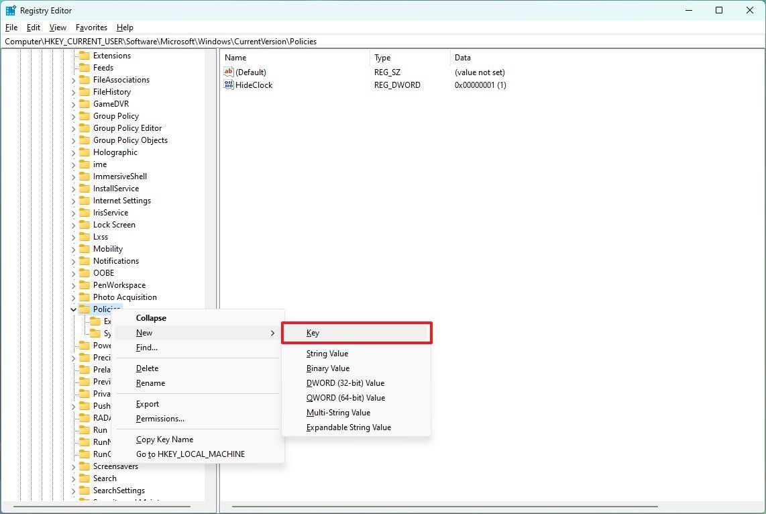The height and width of the screenshot is (514, 766).
Task: Select Key from the New submenu
Action: (313, 332)
